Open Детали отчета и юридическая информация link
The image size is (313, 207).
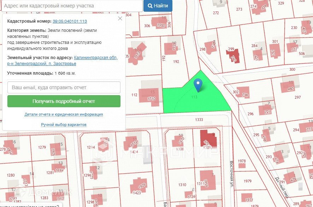64,114
